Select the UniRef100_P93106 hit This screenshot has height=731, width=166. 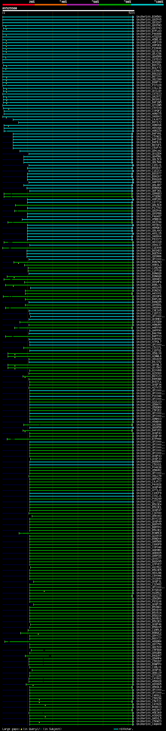click(149, 602)
